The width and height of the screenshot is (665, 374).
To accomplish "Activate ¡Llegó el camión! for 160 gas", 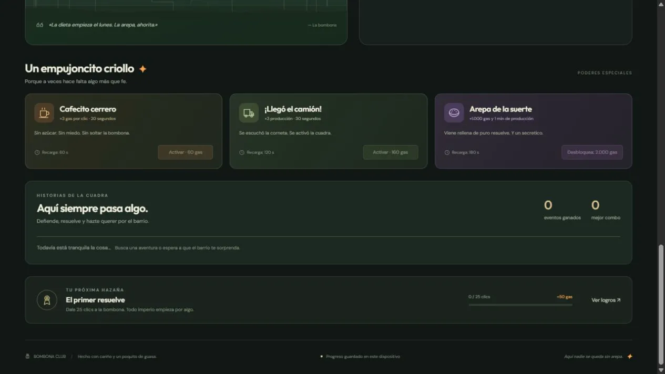I will pyautogui.click(x=391, y=152).
